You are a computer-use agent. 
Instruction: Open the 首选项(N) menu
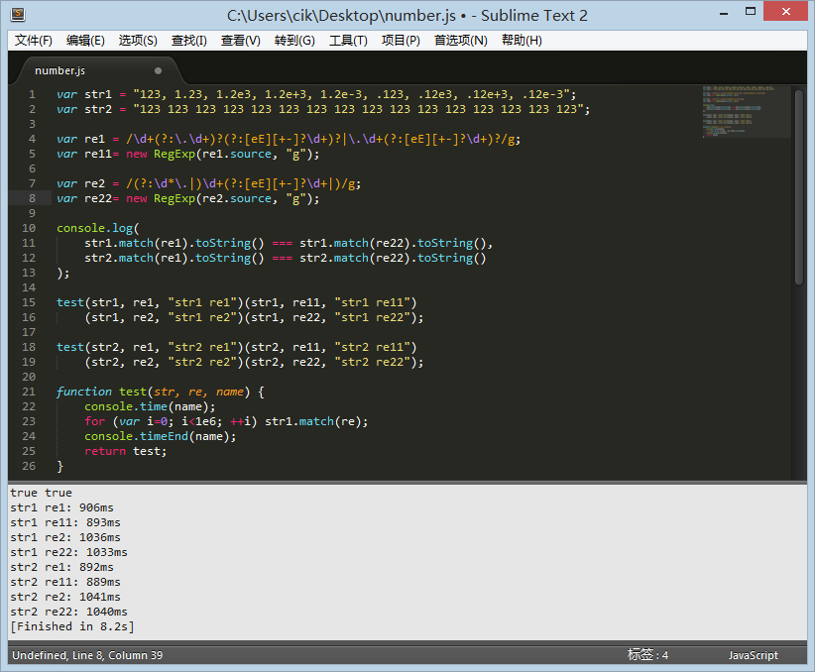[x=461, y=41]
